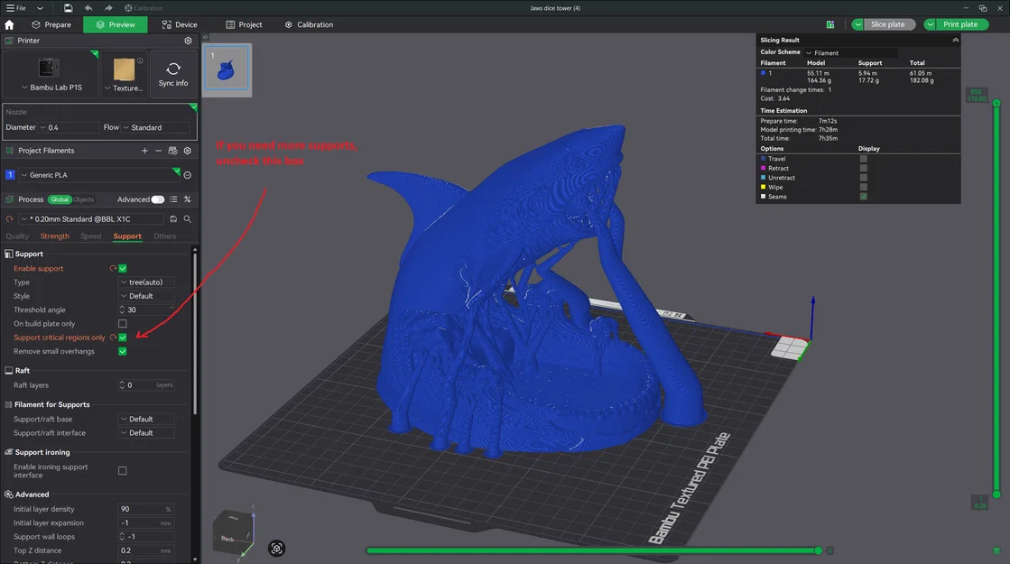Screen dimensions: 1010x564
Task: Reset the process preset changes icon
Action: [9, 219]
